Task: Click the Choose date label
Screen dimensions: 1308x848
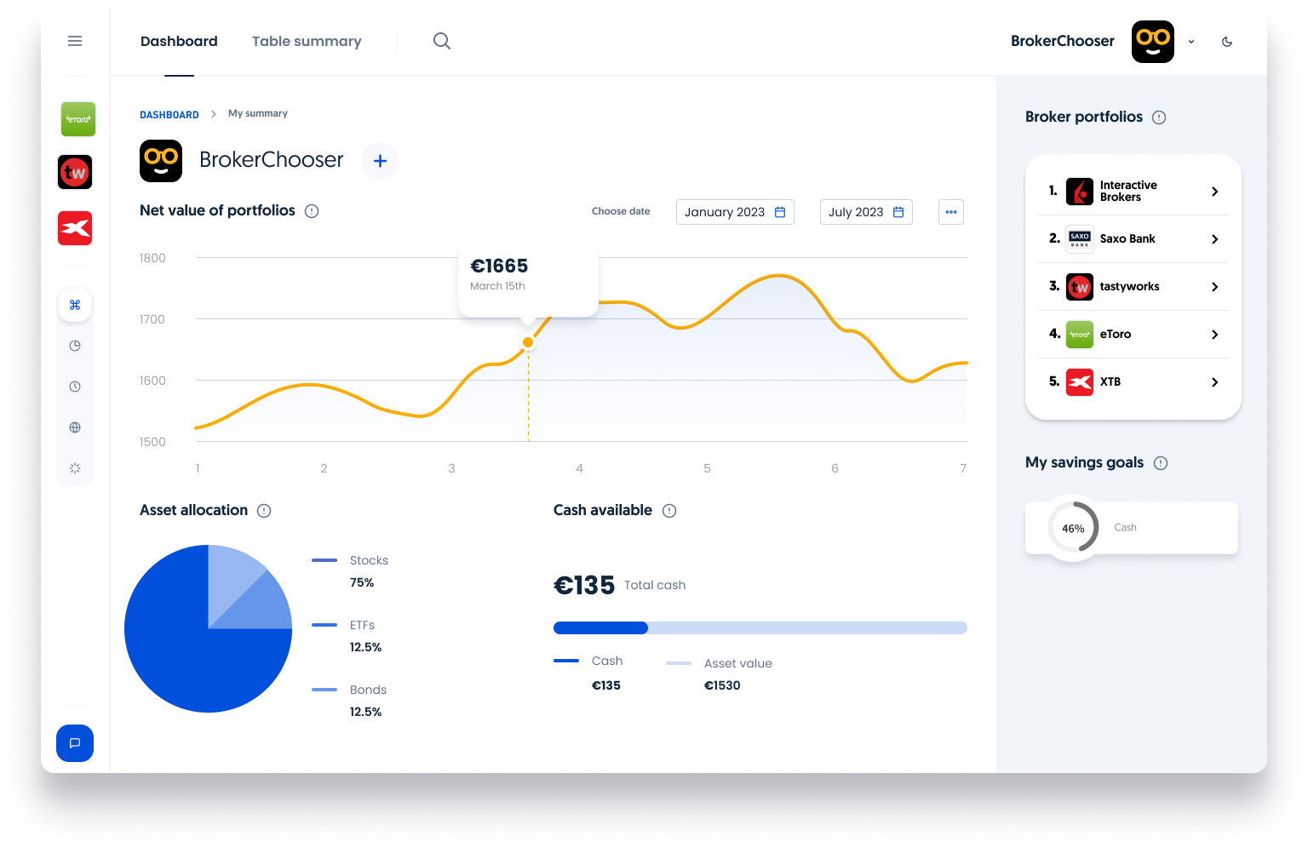Action: pyautogui.click(x=621, y=211)
